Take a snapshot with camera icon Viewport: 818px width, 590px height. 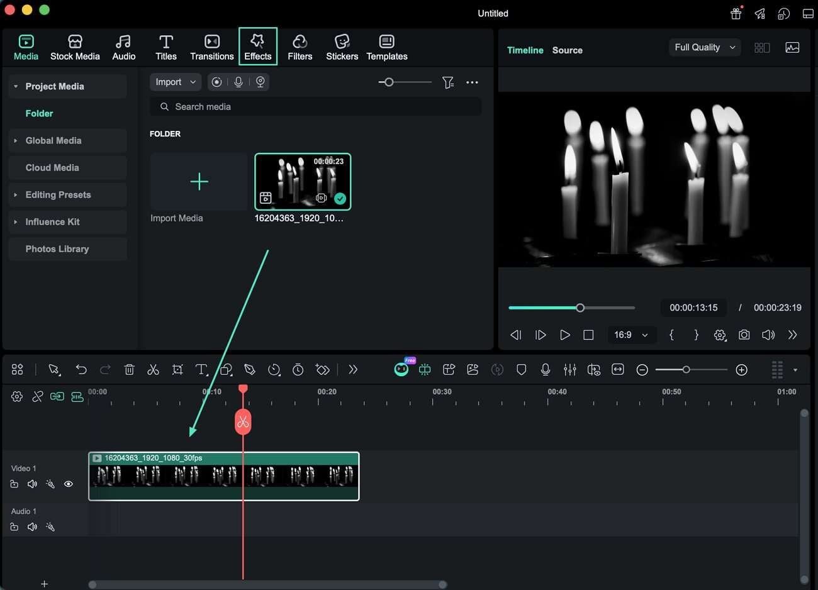coord(744,335)
